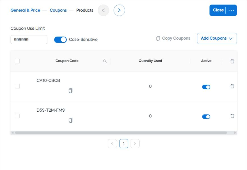Select page 1 in pagination

click(x=124, y=144)
